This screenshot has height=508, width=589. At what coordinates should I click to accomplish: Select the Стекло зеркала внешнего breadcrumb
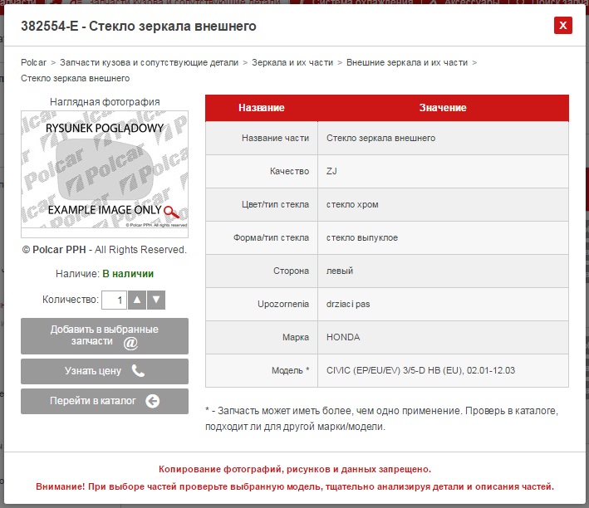tap(75, 78)
